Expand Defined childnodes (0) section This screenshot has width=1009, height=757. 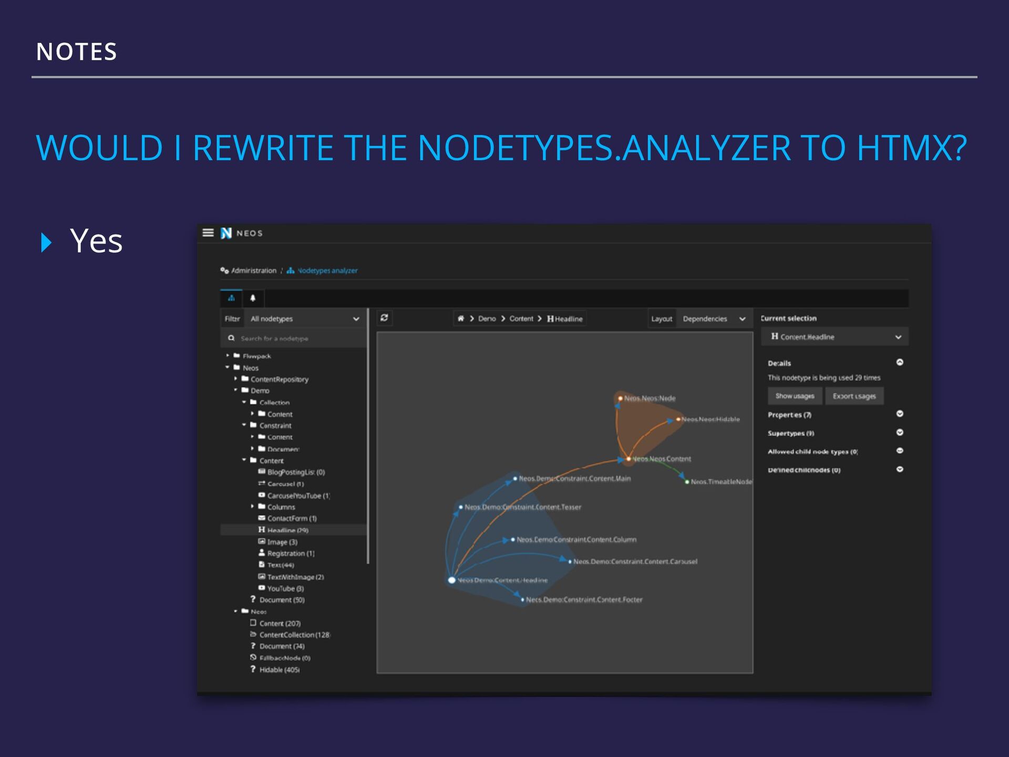click(x=900, y=469)
